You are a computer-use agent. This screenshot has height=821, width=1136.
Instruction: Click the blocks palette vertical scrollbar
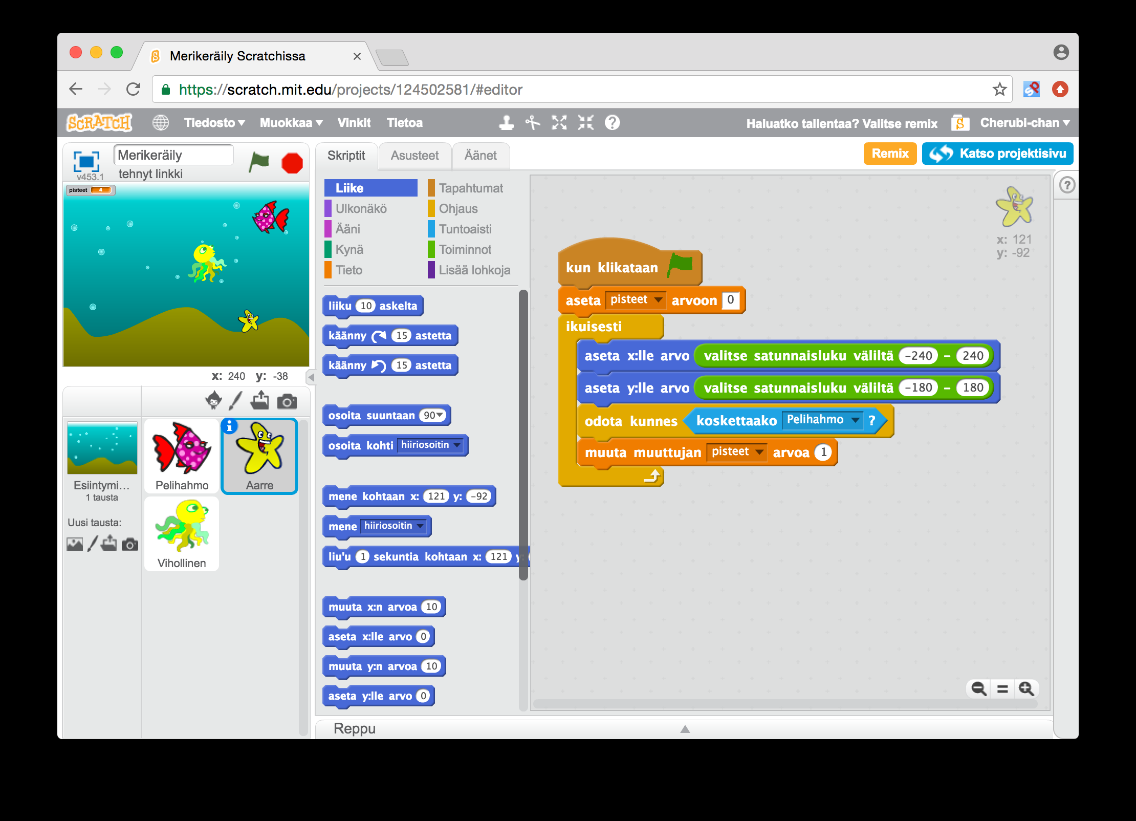coord(523,435)
